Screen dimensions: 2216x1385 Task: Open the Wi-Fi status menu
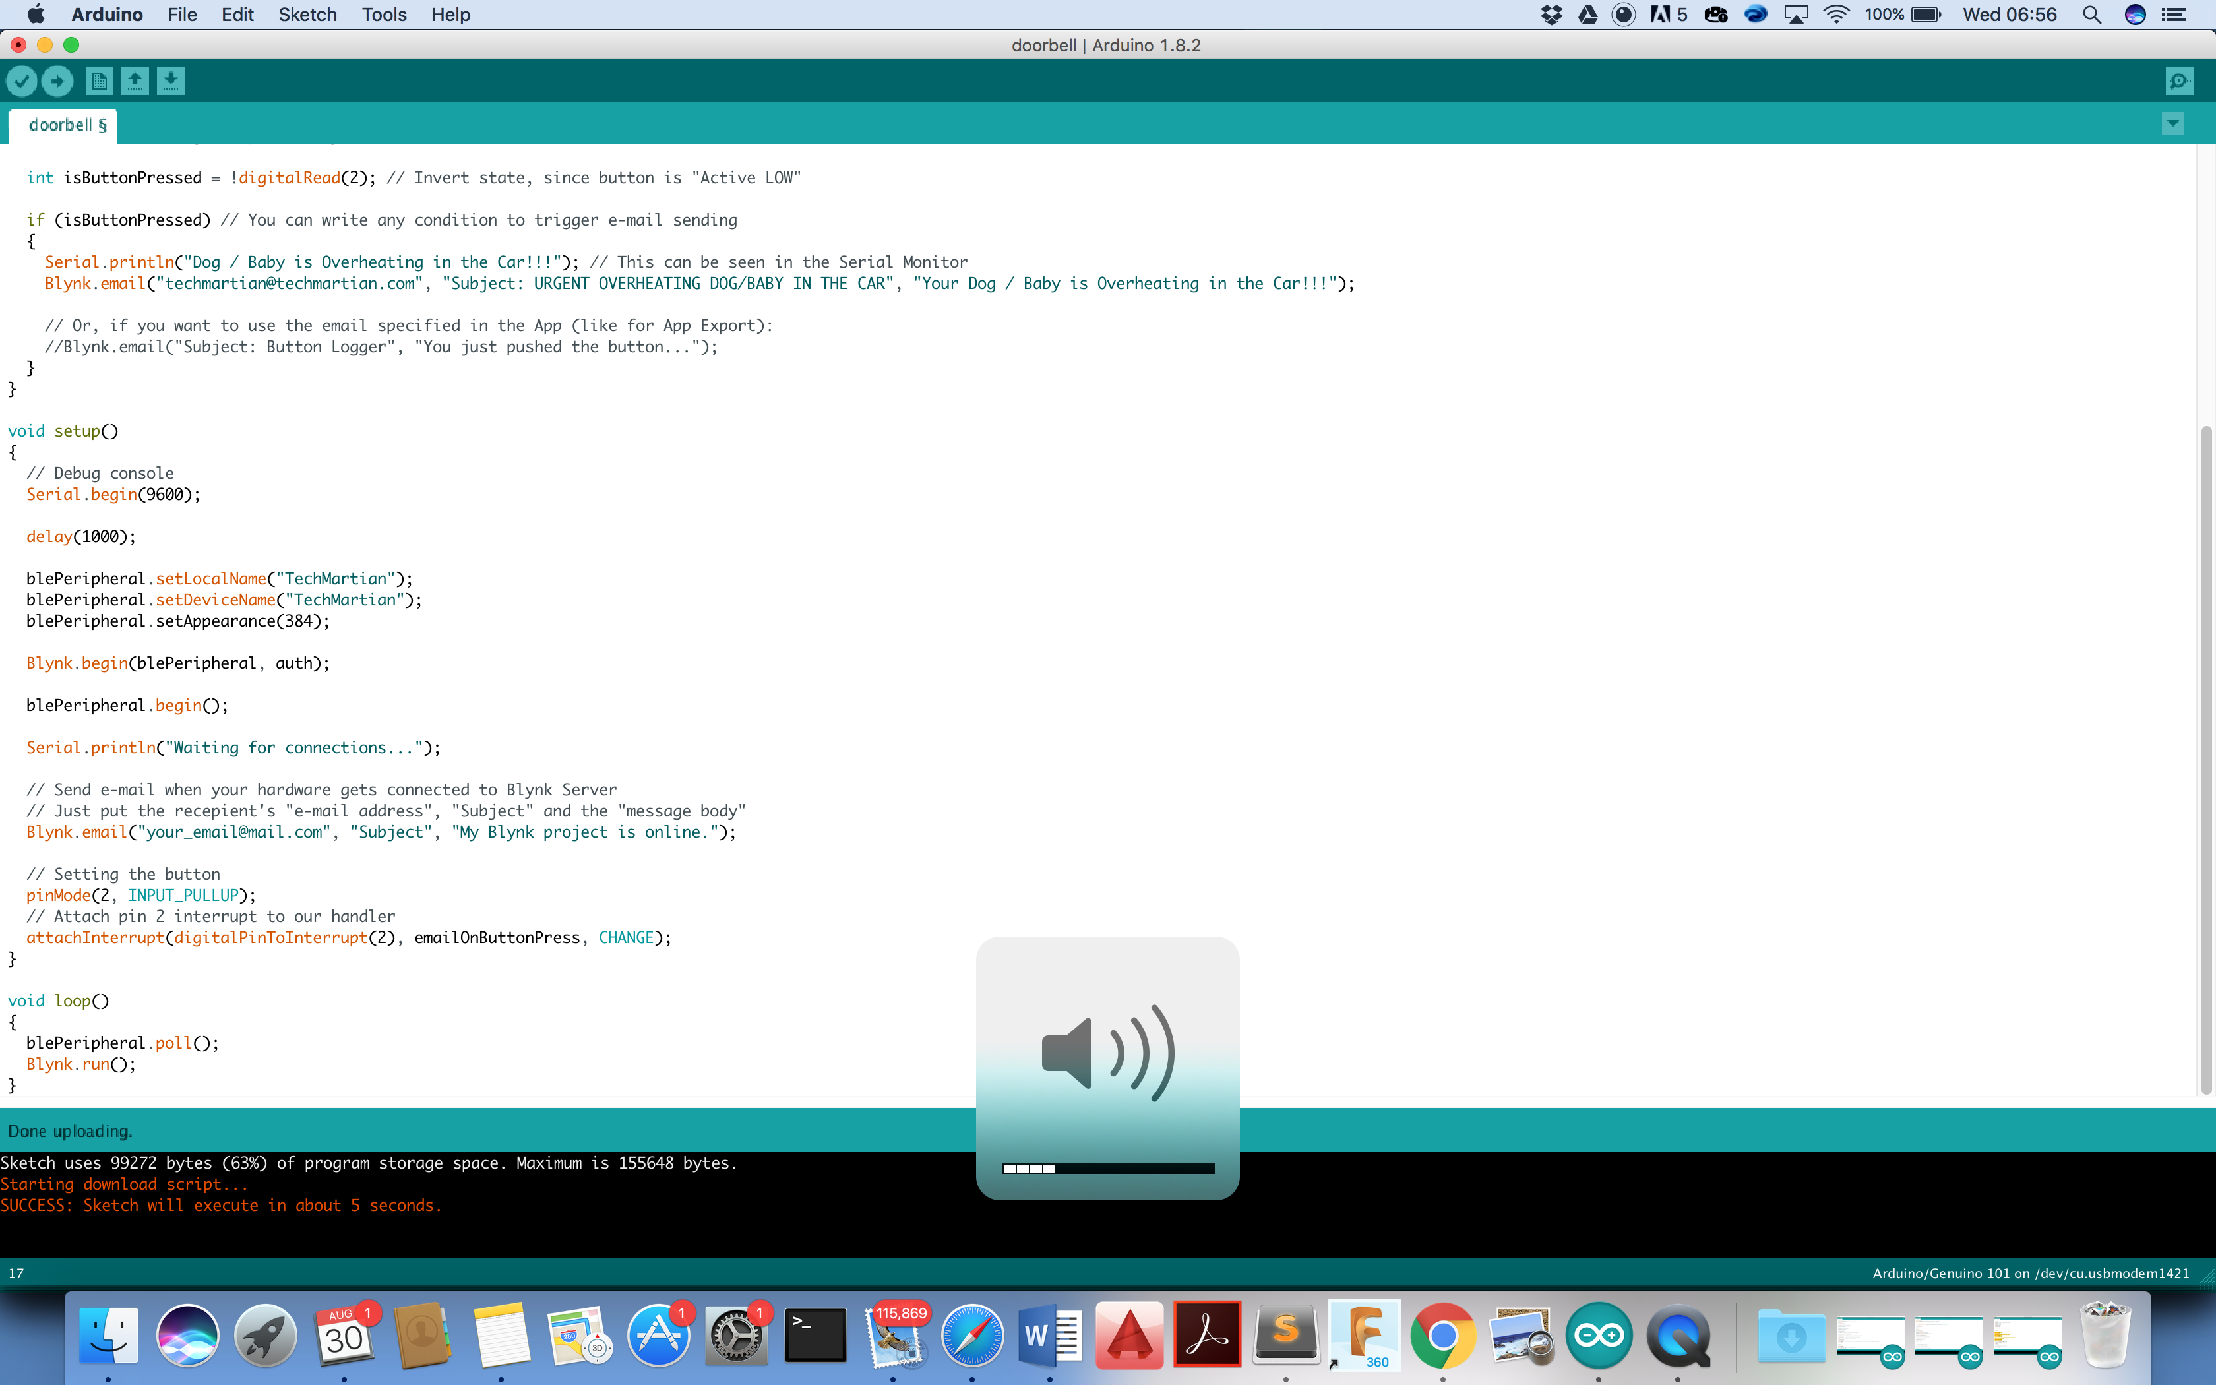click(x=1836, y=15)
